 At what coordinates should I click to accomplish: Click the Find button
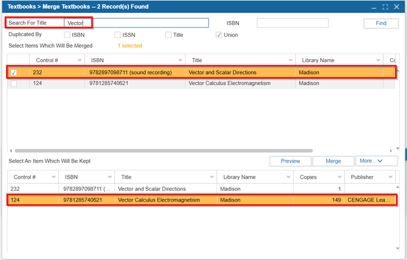coord(381,23)
